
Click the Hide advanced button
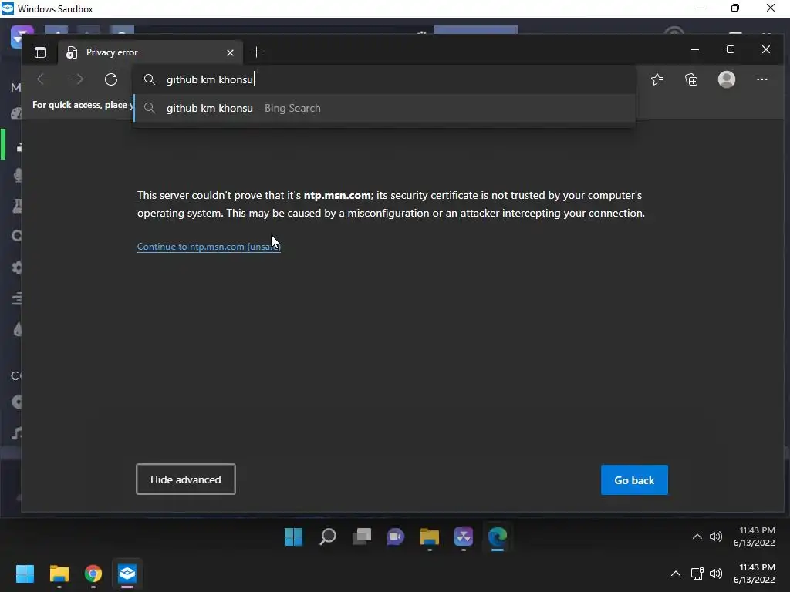tap(185, 479)
